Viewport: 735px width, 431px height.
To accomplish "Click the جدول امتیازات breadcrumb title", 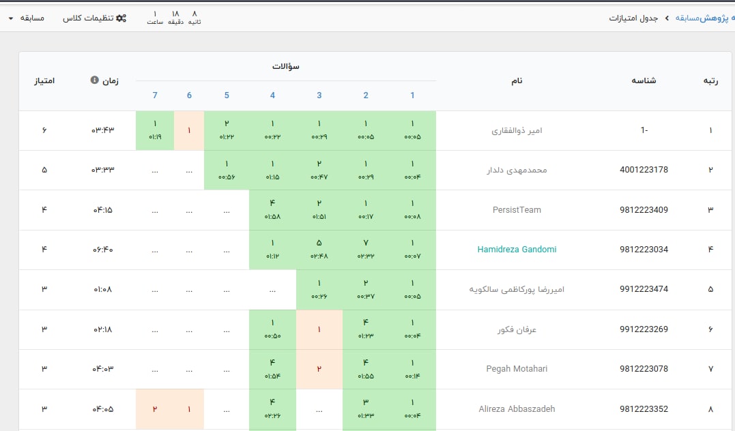I will 633,18.
